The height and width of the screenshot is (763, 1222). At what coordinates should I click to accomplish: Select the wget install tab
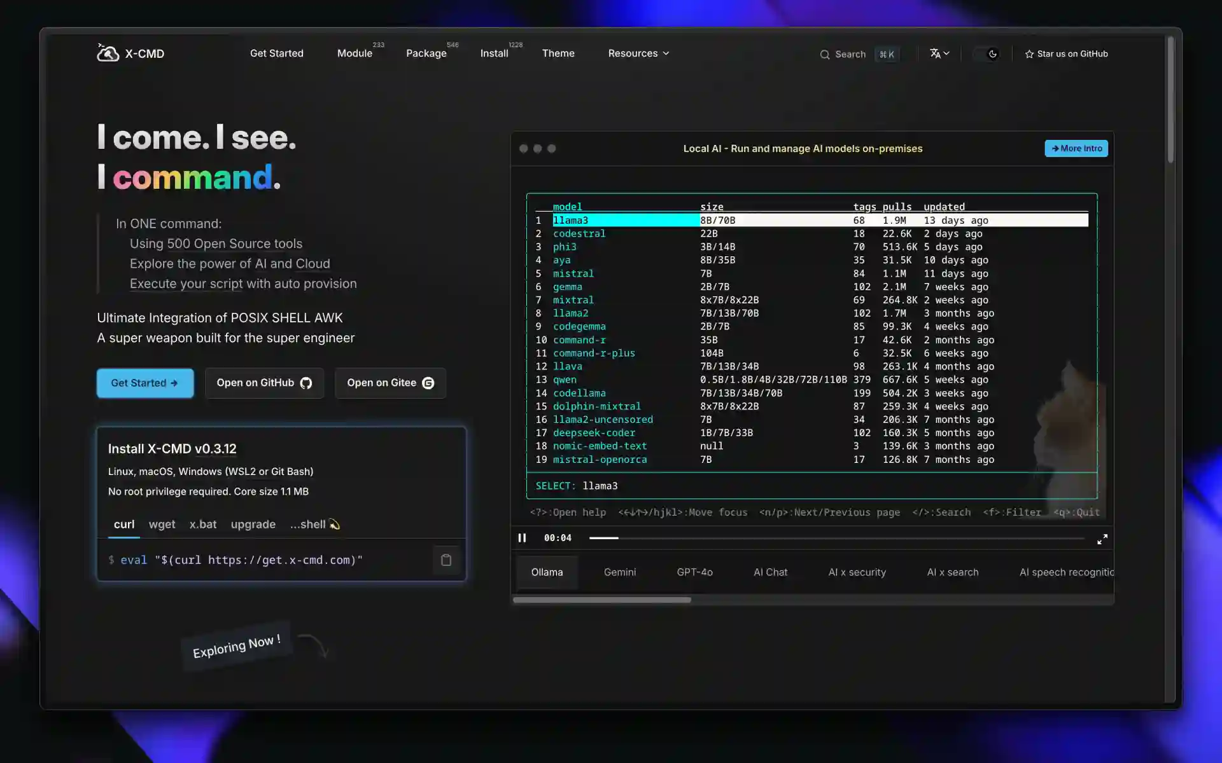coord(162,524)
